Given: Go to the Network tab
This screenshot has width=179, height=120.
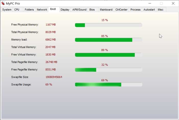Looking at the screenshot, I should [42, 10].
